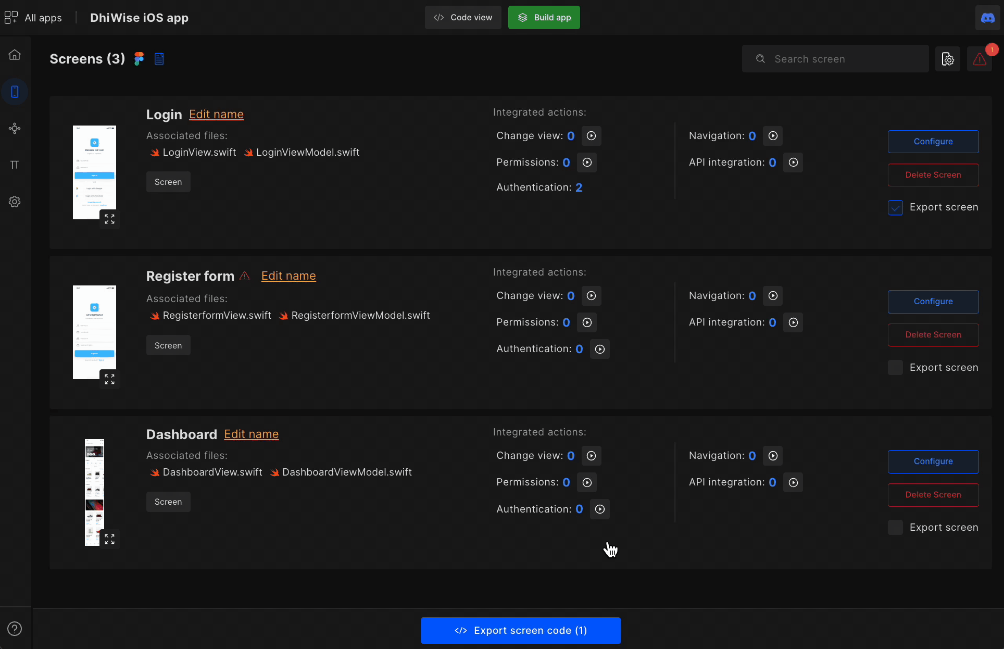
Task: Play Register form Navigation tutorial icon
Action: [773, 296]
